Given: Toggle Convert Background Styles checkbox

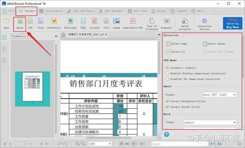Looking at the screenshot, I should click(x=167, y=101).
